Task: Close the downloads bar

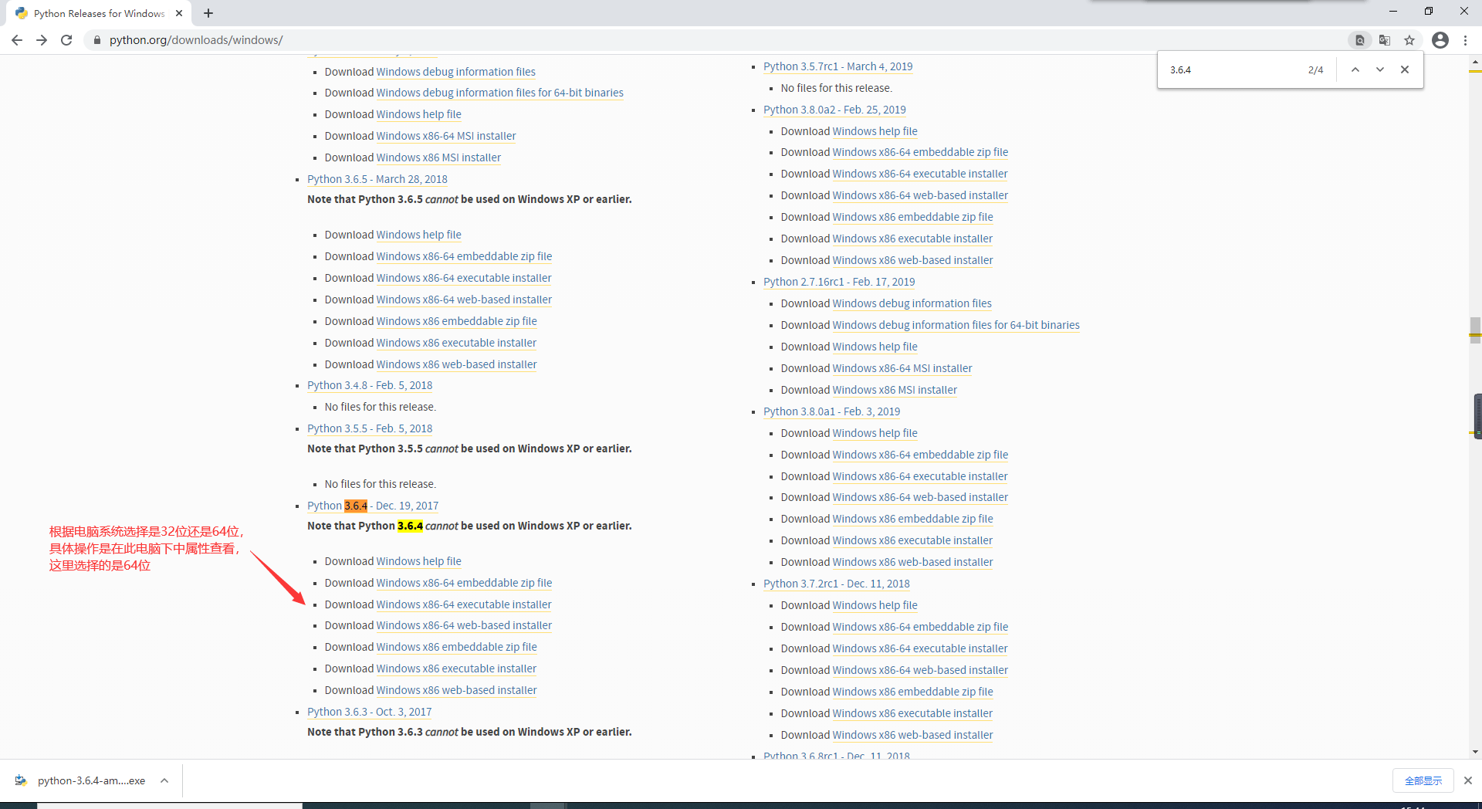Action: click(x=1468, y=780)
